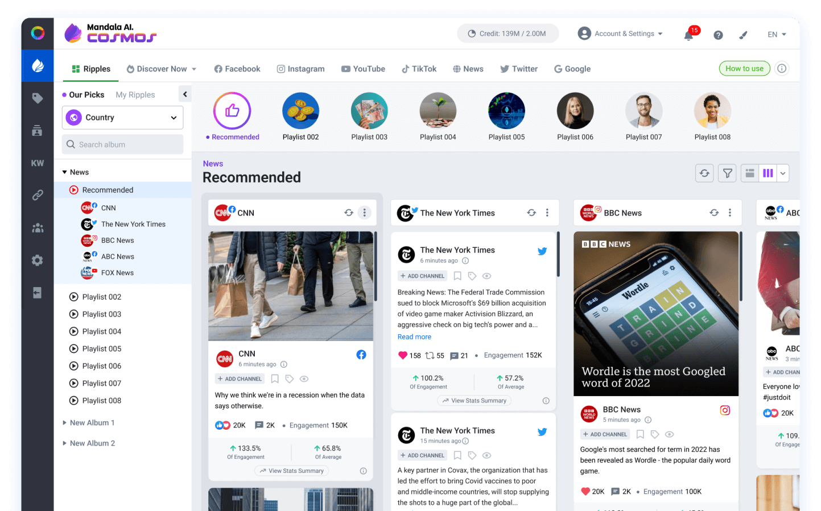Viewport: 821px width, 511px height.
Task: Open the KW keywords sidebar icon
Action: pos(38,163)
